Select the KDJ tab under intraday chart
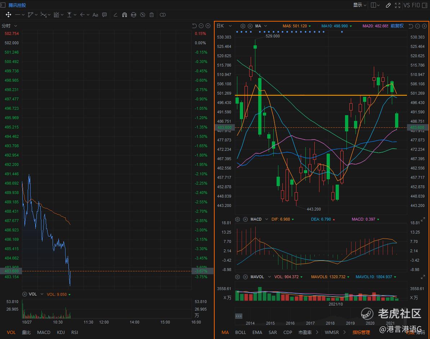The image size is (430, 339). tap(61, 332)
